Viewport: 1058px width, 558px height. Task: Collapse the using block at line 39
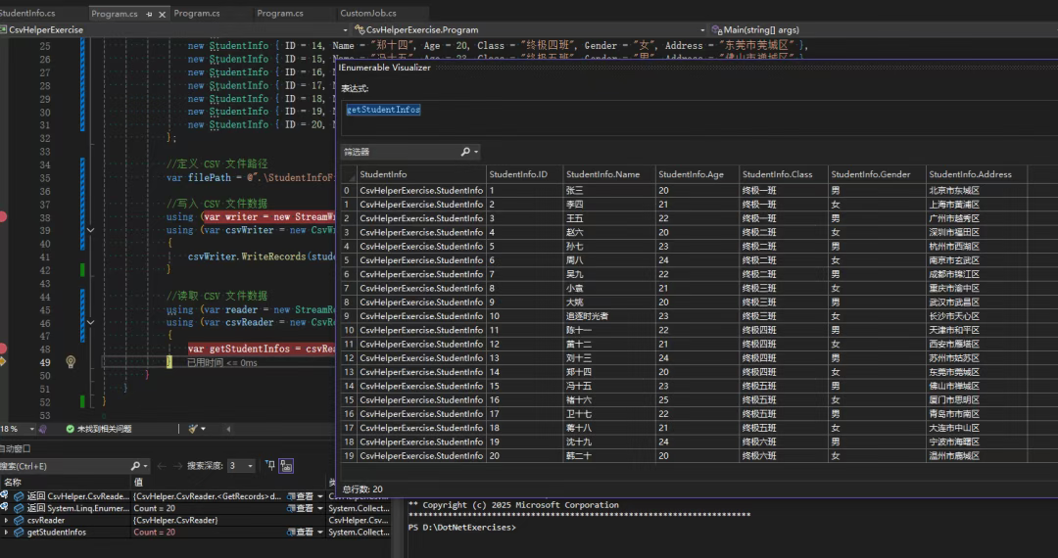(x=90, y=230)
